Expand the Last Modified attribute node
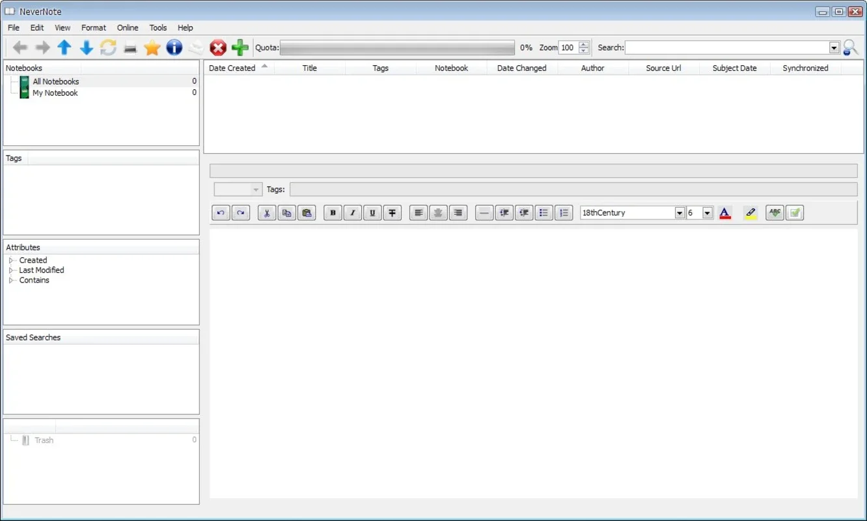This screenshot has height=521, width=867. [x=11, y=270]
